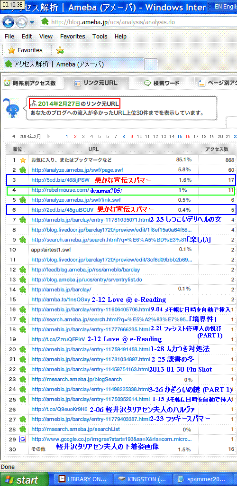Open the Tools menu
The width and height of the screenshot is (237, 486).
point(100,36)
